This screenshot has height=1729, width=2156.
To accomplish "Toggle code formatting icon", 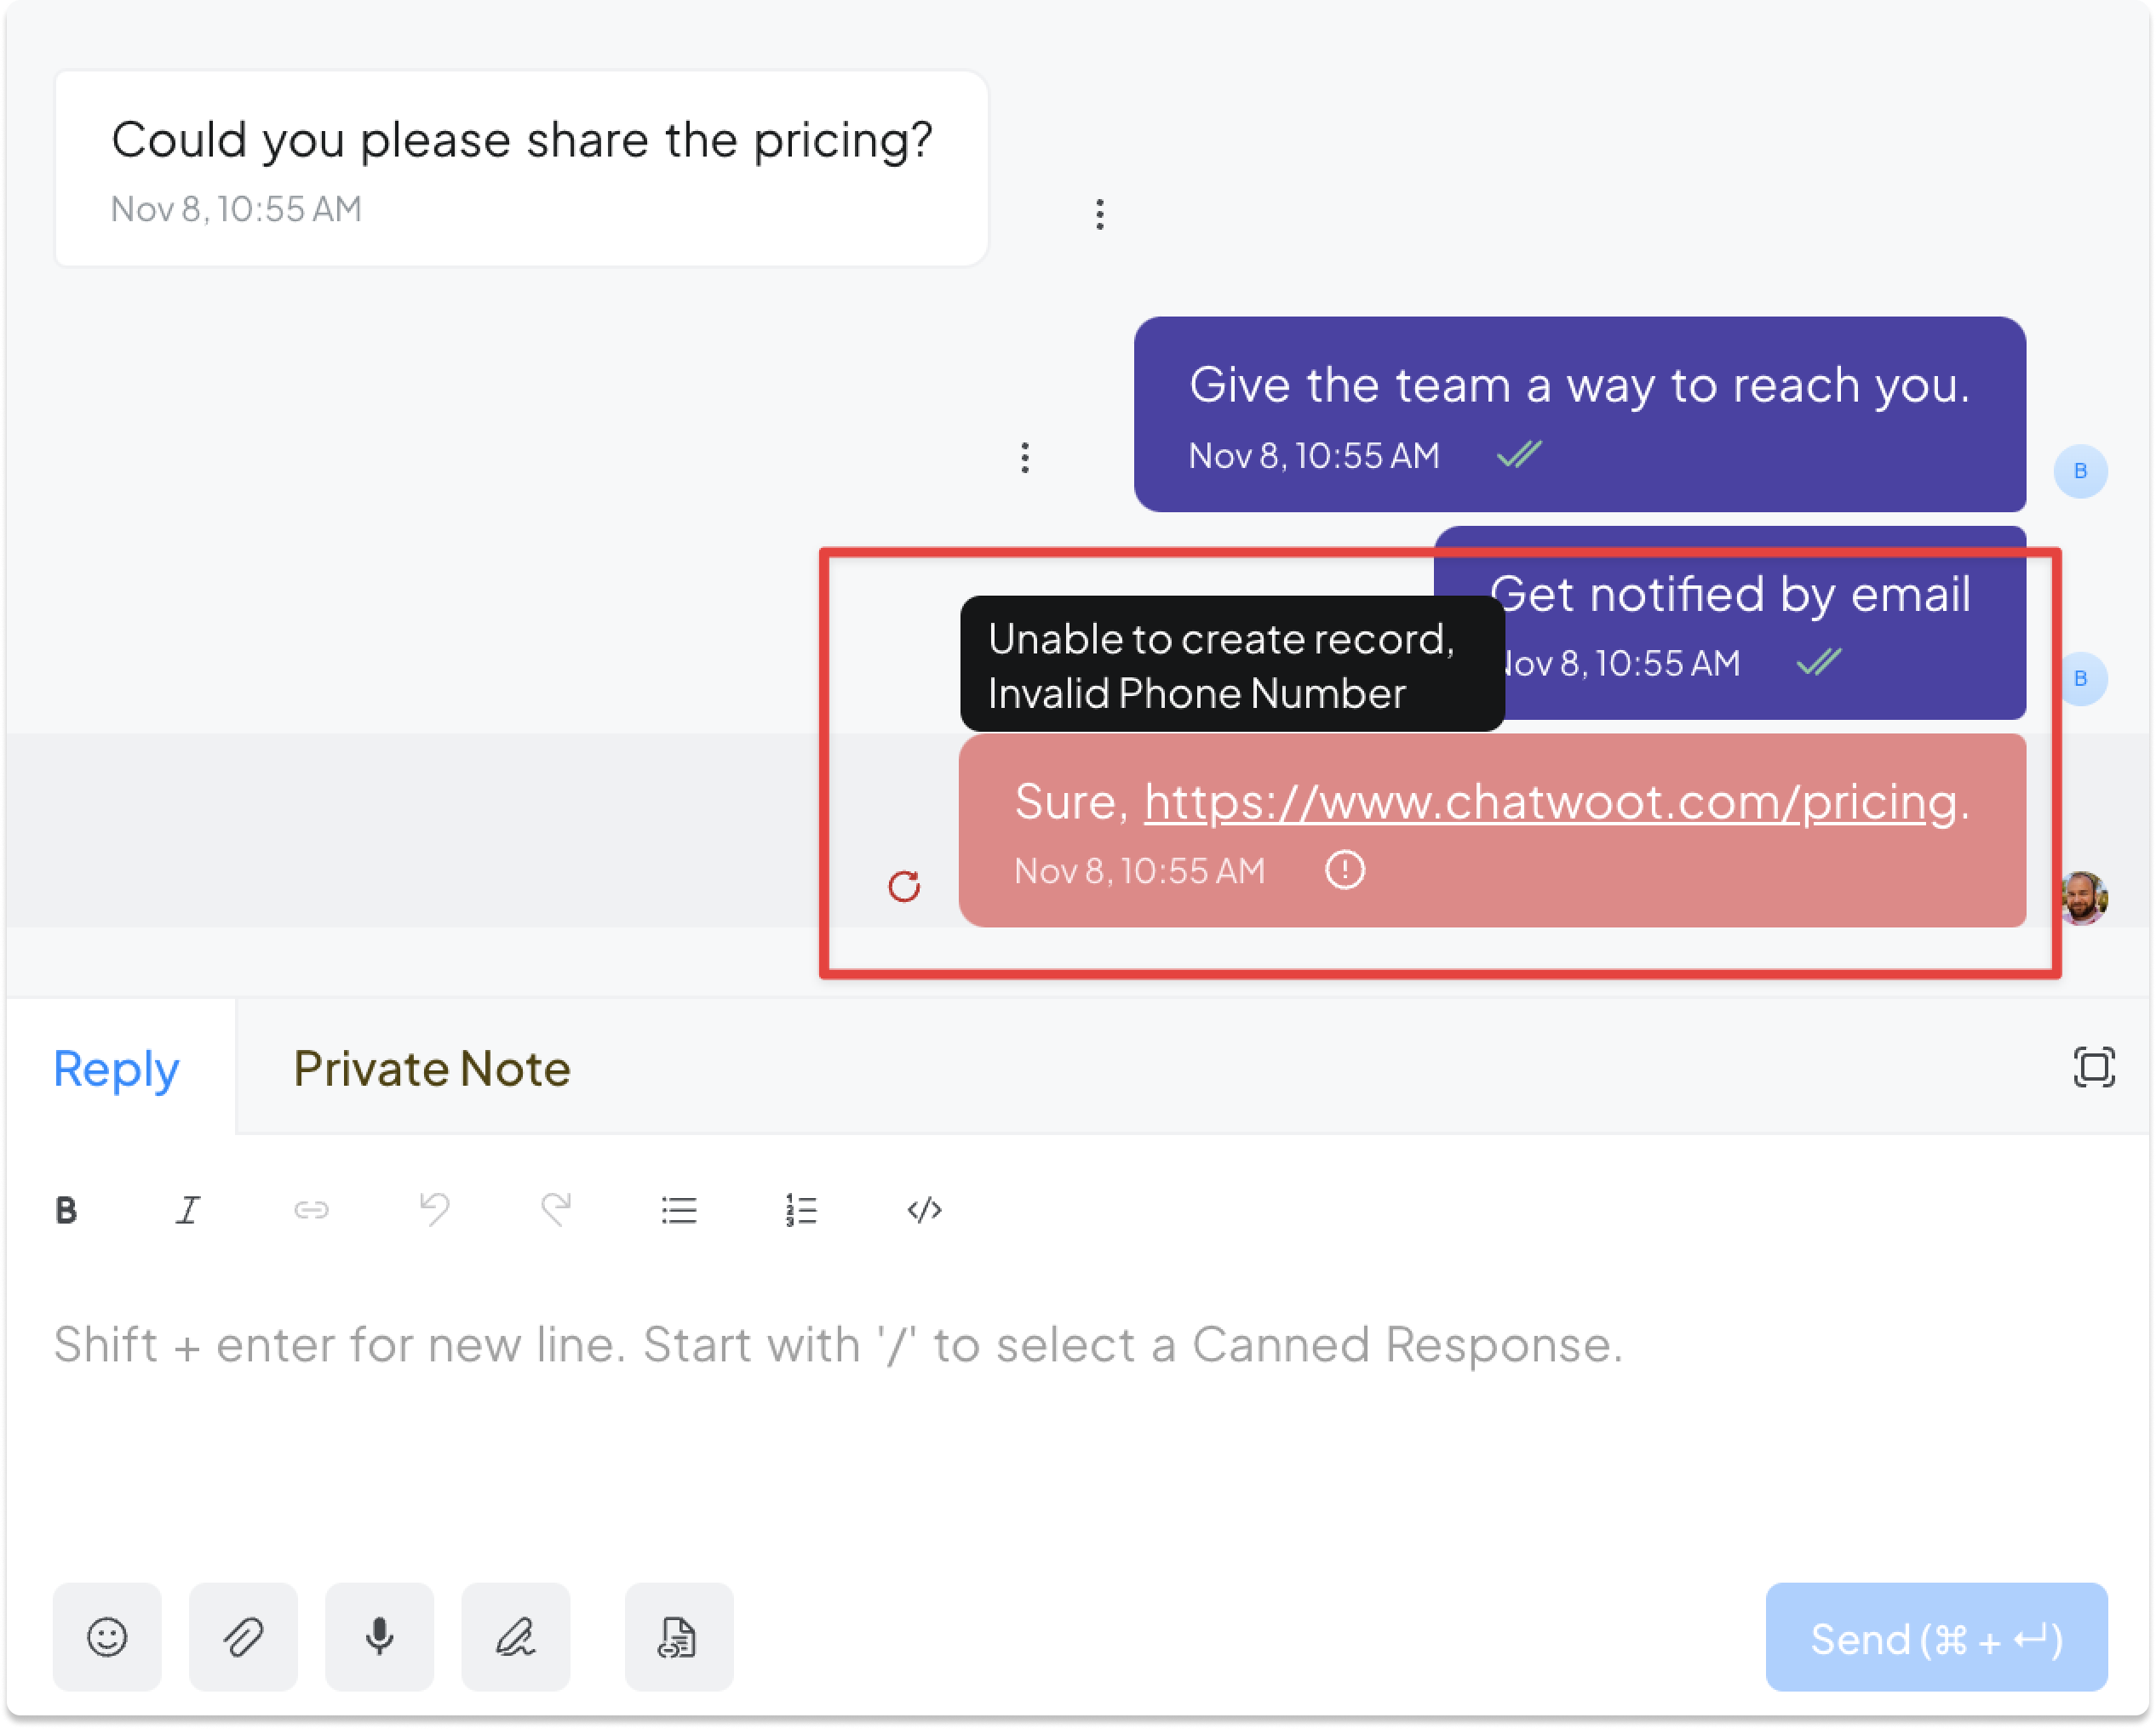I will pos(924,1210).
